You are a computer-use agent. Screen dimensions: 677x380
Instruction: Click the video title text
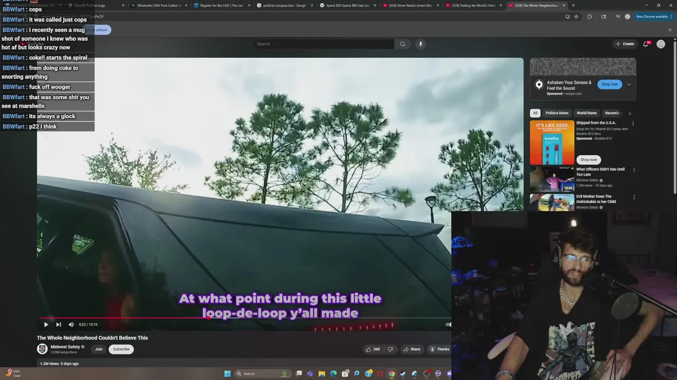(x=93, y=338)
